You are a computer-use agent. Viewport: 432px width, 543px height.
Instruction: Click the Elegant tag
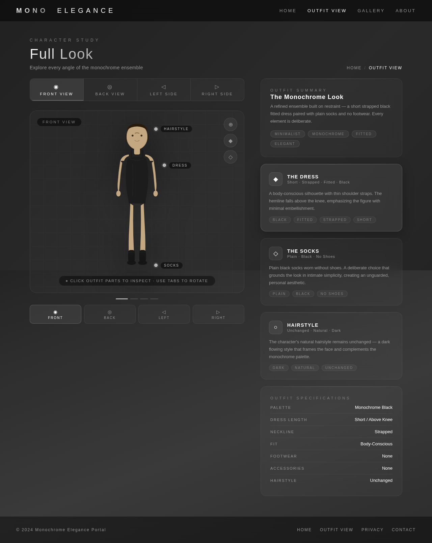(x=285, y=144)
